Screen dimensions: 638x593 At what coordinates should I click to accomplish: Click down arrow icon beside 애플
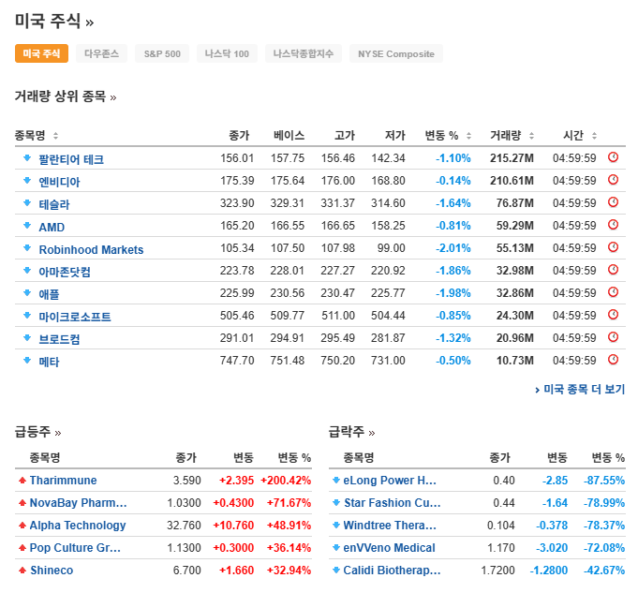pyautogui.click(x=27, y=292)
